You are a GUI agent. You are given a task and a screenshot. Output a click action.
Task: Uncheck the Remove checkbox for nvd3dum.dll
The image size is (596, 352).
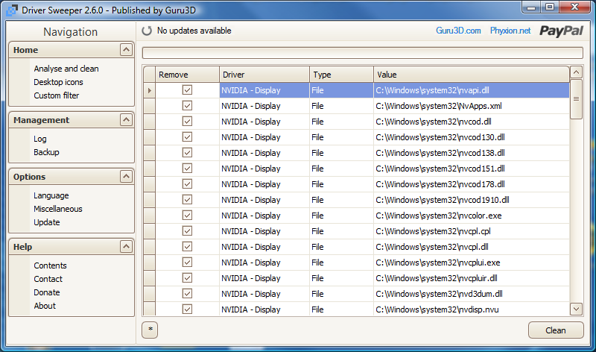[187, 294]
